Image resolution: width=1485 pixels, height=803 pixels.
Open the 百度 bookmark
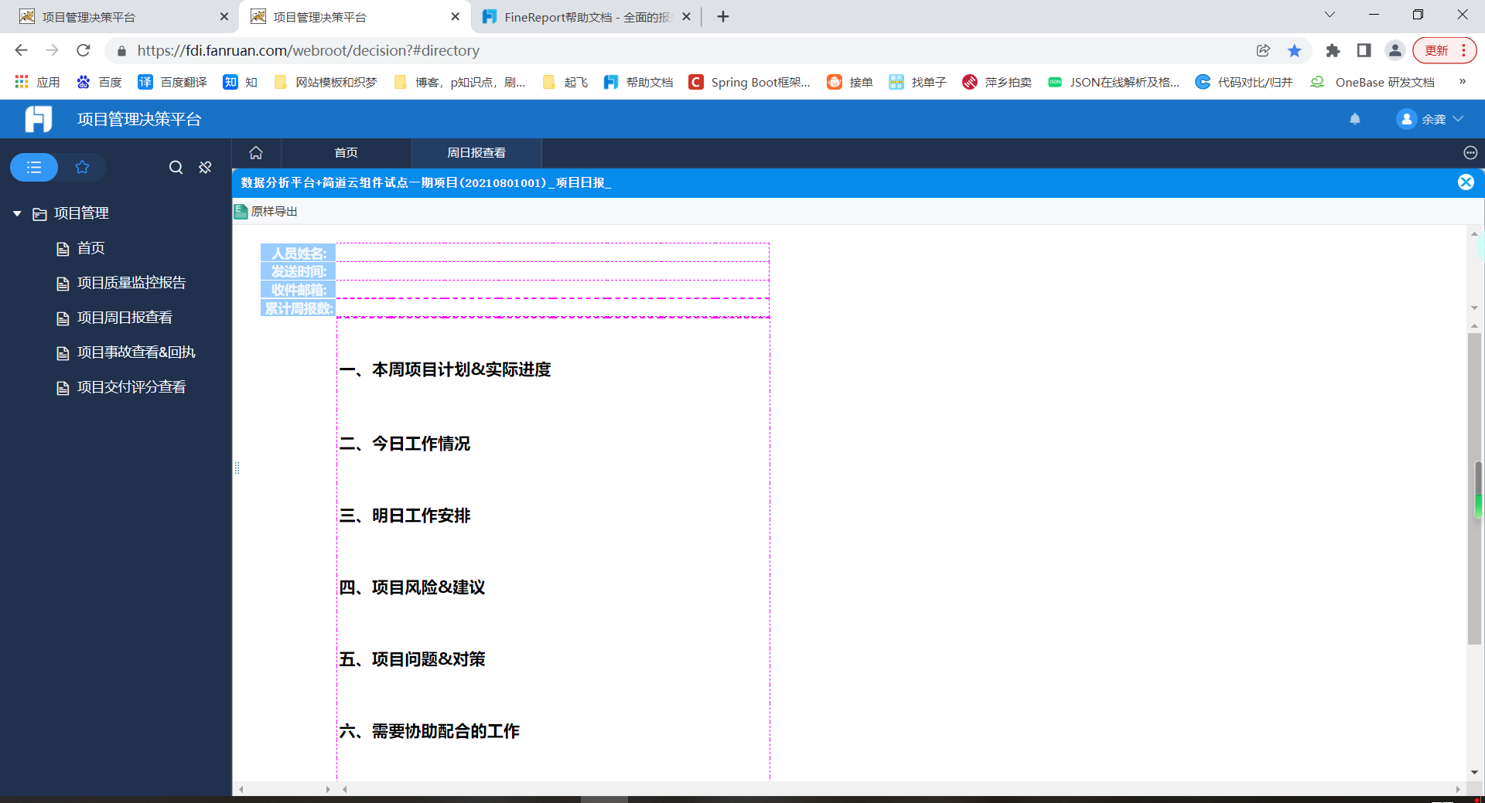tap(100, 82)
